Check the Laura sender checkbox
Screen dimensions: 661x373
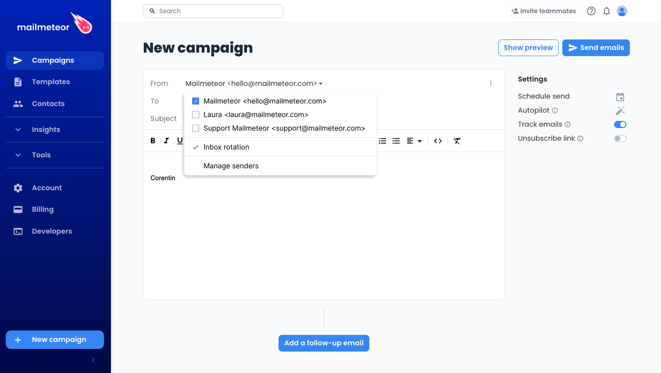coord(196,115)
